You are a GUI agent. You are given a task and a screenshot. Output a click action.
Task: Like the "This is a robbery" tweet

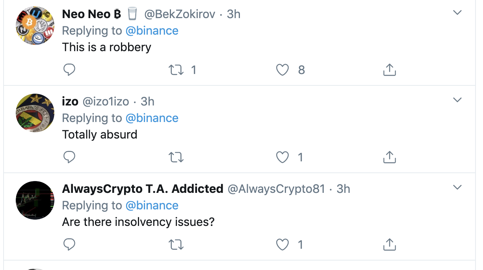coord(282,70)
